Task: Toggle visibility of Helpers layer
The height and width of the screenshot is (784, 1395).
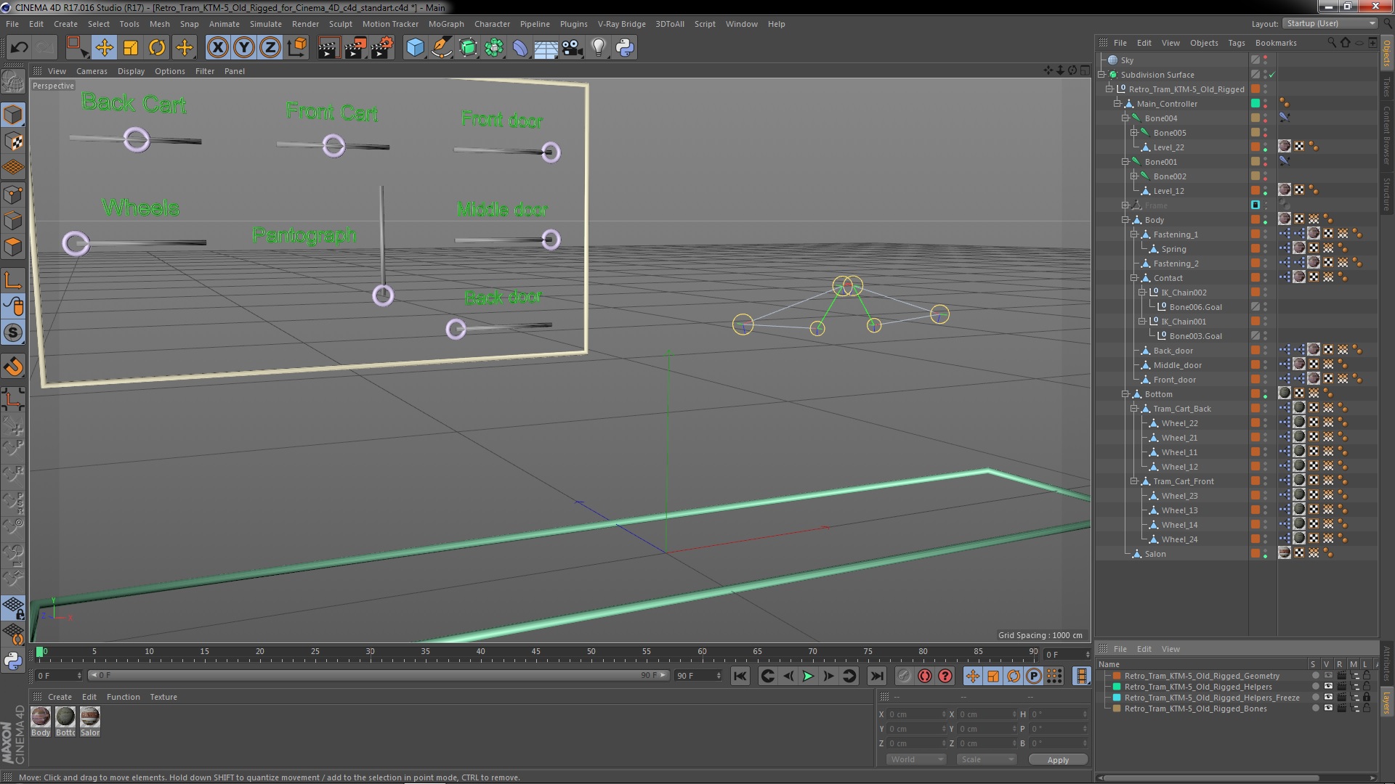Action: click(x=1328, y=687)
